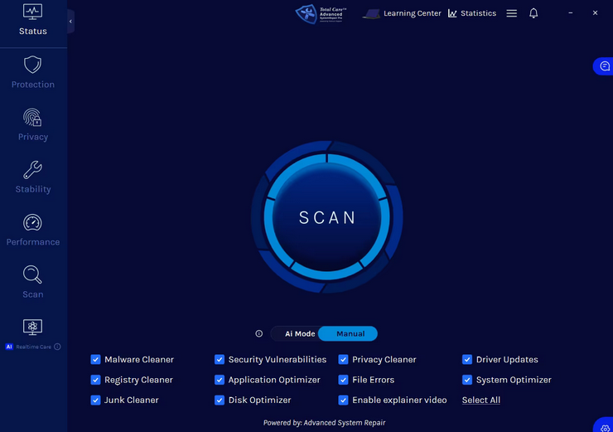Click the Select All link
This screenshot has height=432, width=613.
(x=480, y=400)
